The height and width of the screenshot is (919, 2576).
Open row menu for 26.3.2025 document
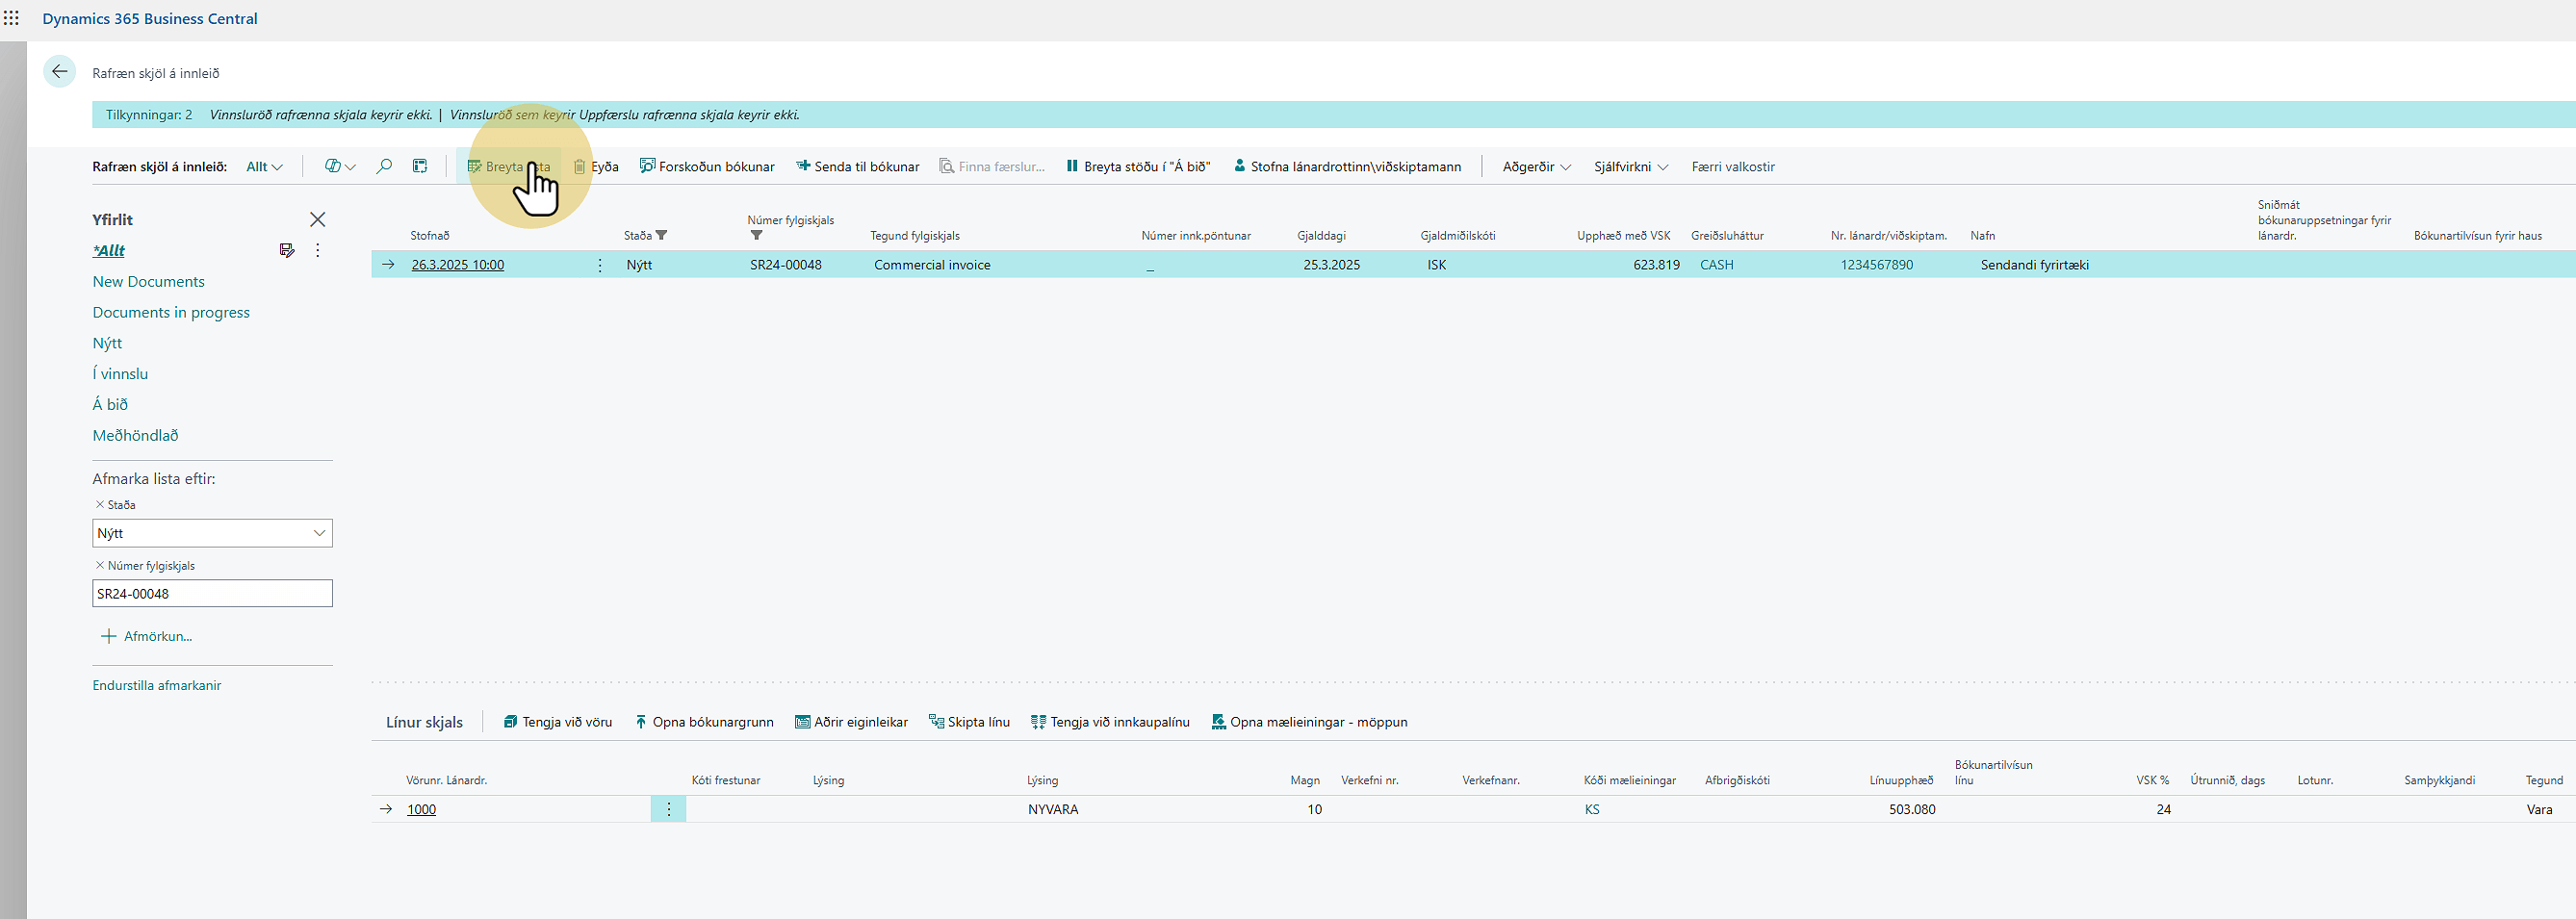tap(600, 265)
